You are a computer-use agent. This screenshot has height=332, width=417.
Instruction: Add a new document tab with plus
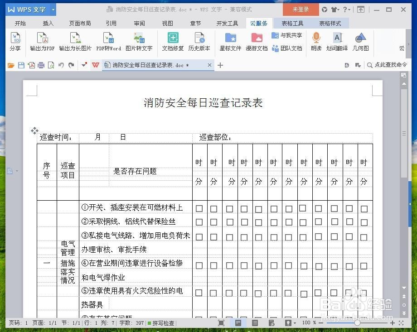point(220,65)
